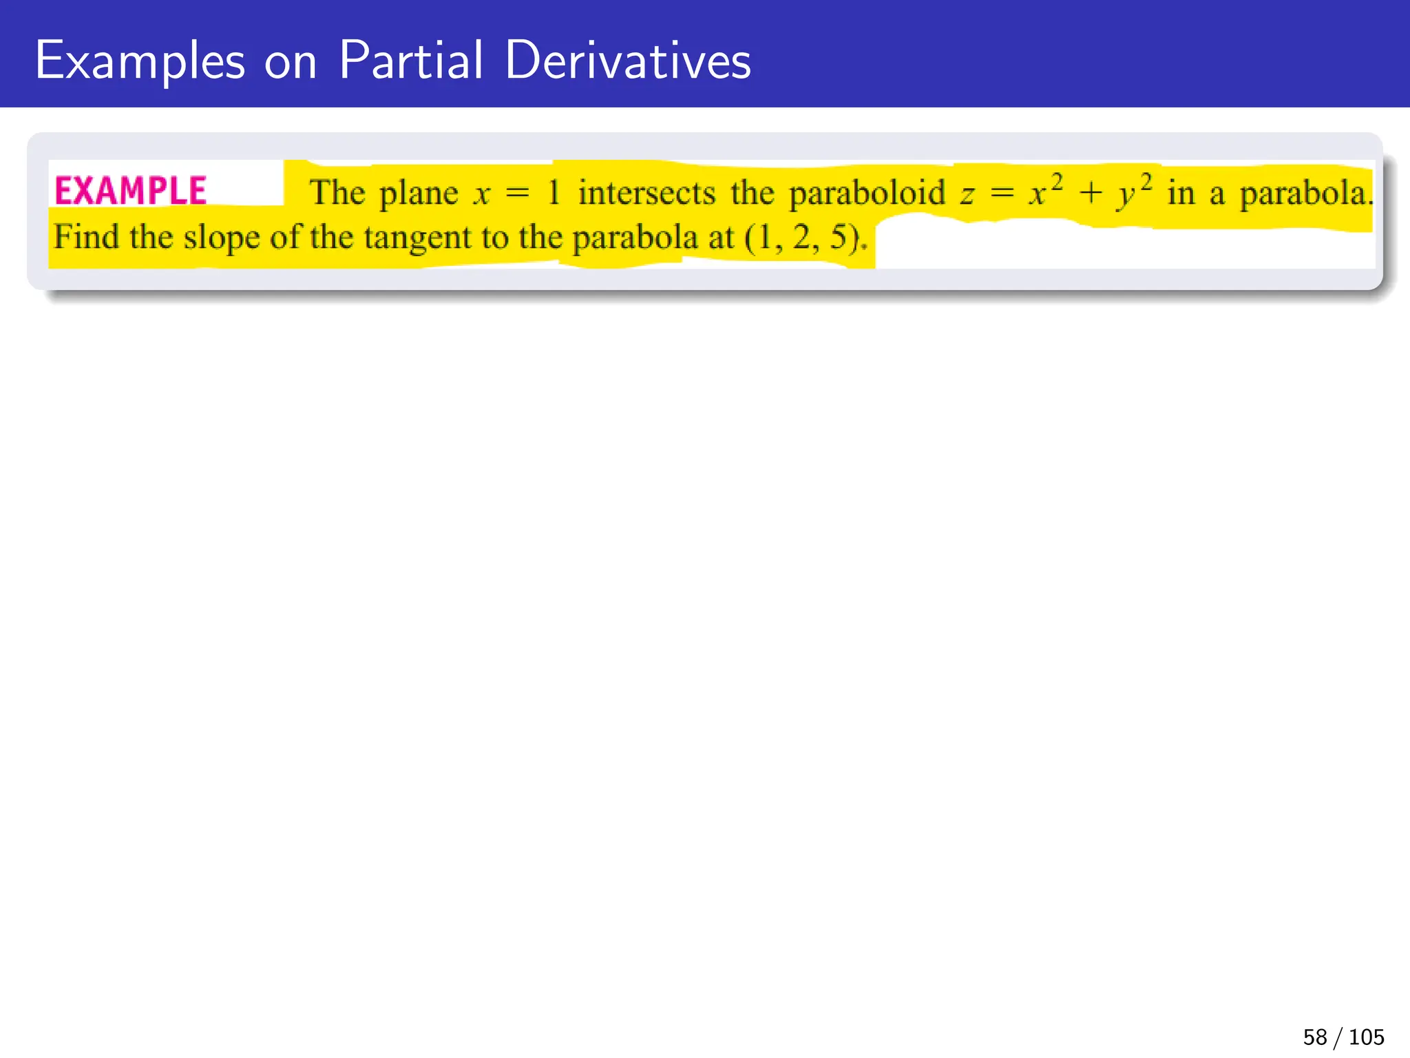Click the text "The plane x = 1"
The image size is (1410, 1058).
[x=435, y=192]
